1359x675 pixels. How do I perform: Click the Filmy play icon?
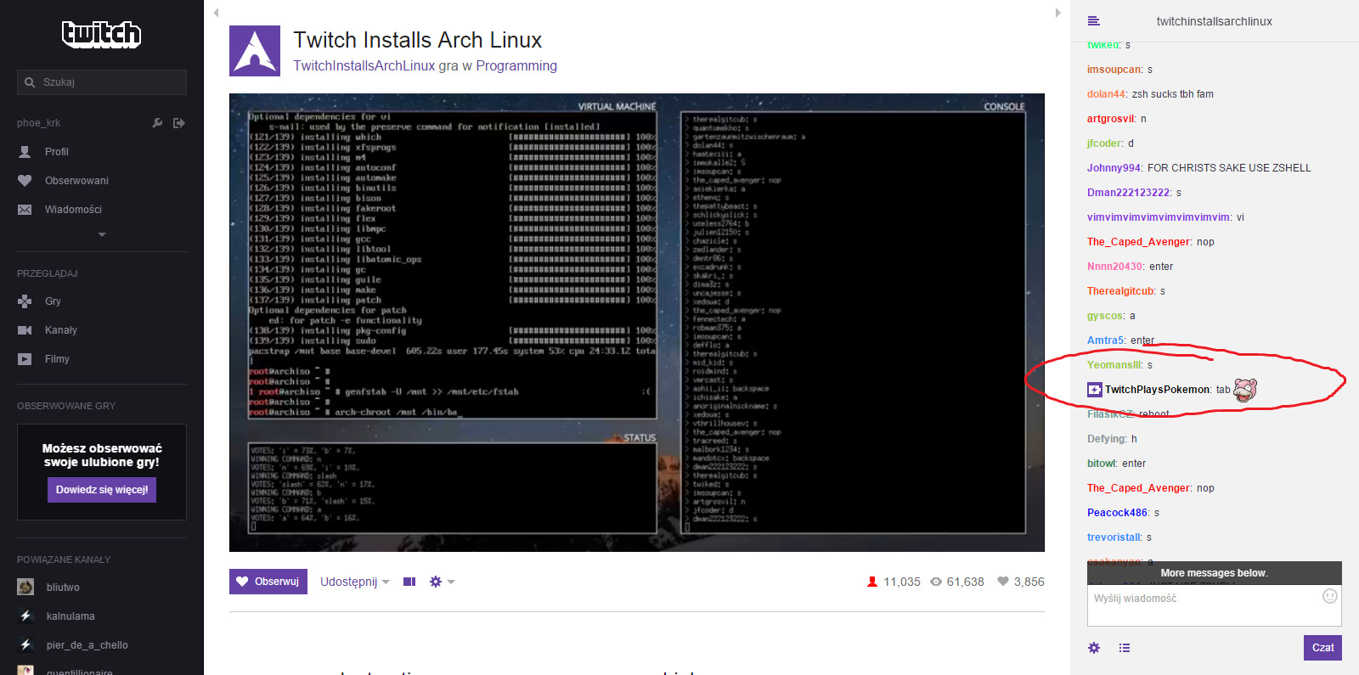click(25, 359)
